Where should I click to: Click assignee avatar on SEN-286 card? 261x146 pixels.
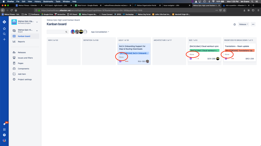click(218, 59)
